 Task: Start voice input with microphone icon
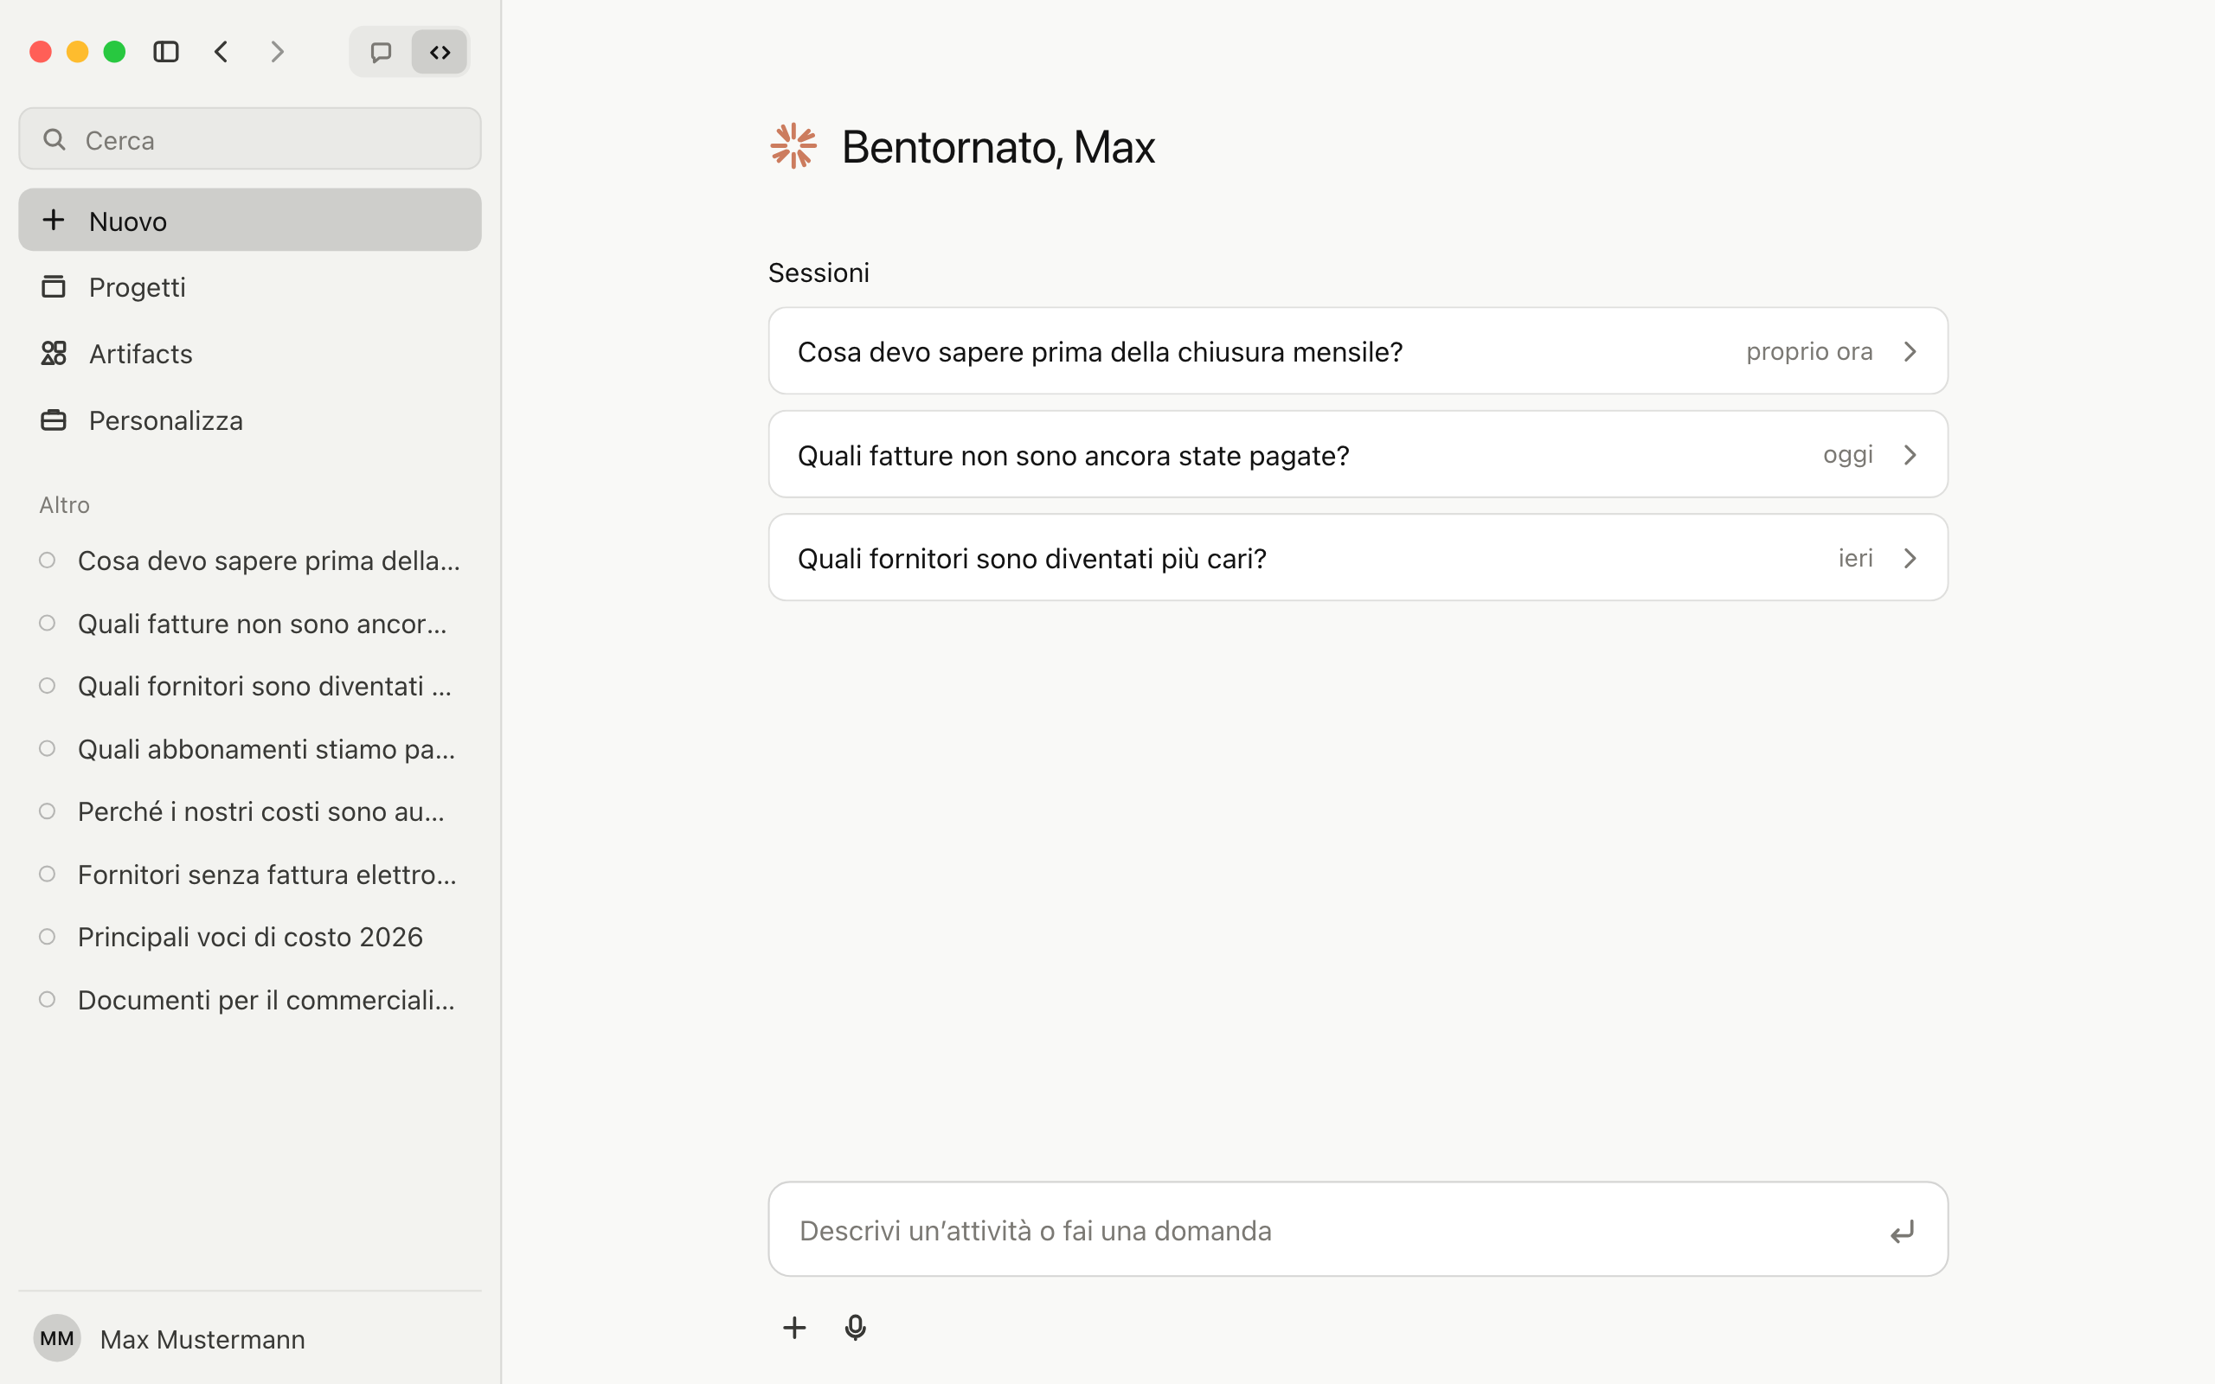855,1327
